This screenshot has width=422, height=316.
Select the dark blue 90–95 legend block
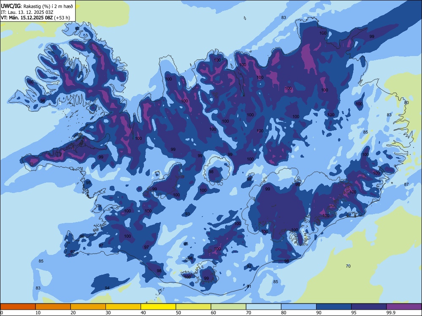click(x=334, y=307)
